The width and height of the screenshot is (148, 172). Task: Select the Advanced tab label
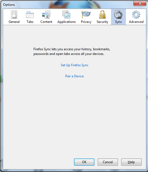tap(136, 22)
